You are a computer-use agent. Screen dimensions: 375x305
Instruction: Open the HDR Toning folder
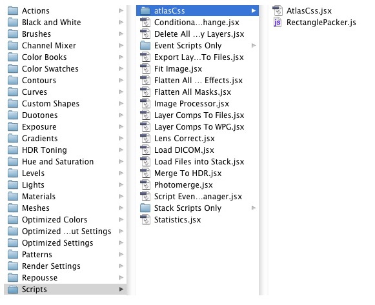pyautogui.click(x=65, y=150)
